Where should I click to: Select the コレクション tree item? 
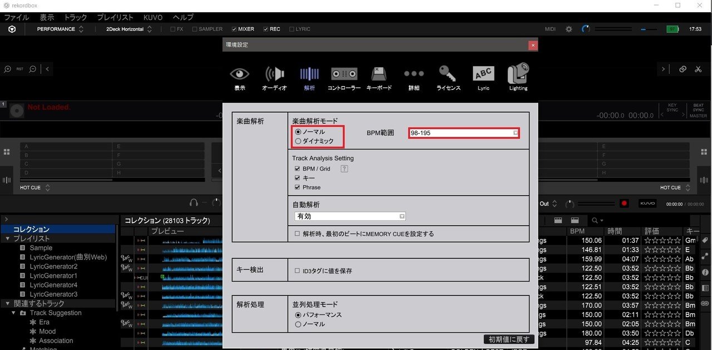[x=58, y=229]
